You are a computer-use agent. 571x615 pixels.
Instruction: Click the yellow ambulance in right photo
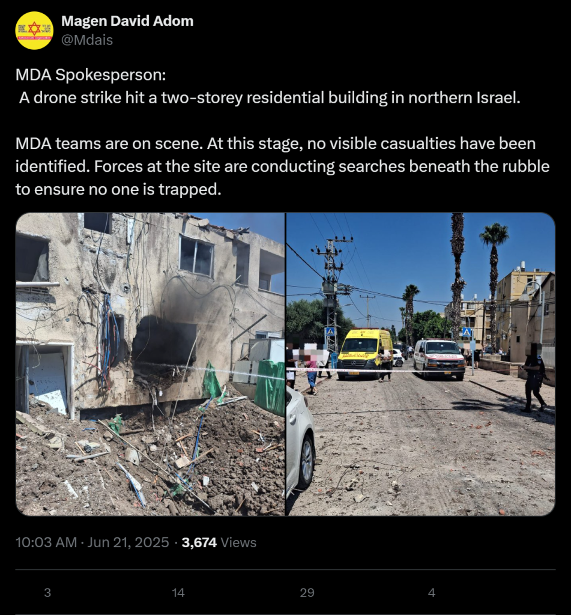pos(365,354)
